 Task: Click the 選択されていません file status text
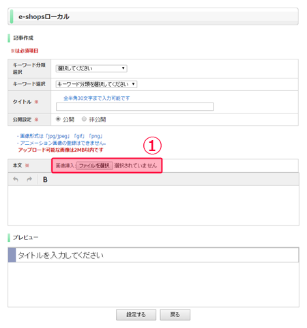[x=136, y=165]
